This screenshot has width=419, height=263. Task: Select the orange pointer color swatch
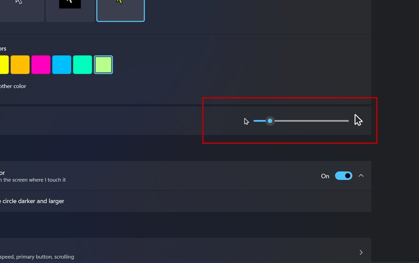(x=20, y=64)
